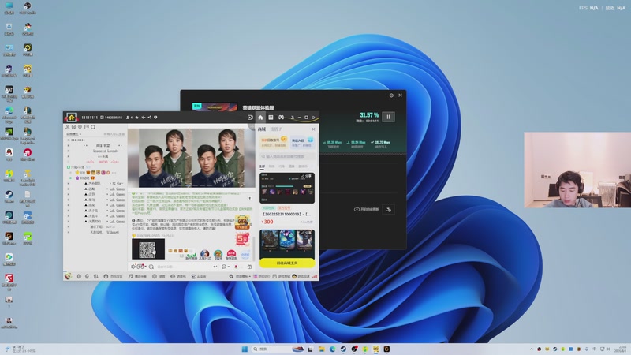Click the share icon in YY channel header
631x355 pixels.
click(149, 118)
